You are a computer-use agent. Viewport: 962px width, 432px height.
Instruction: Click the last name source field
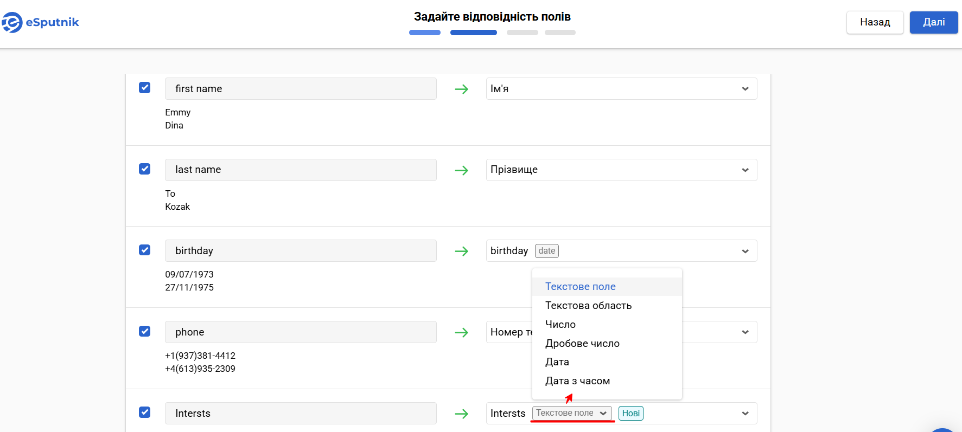(x=301, y=170)
